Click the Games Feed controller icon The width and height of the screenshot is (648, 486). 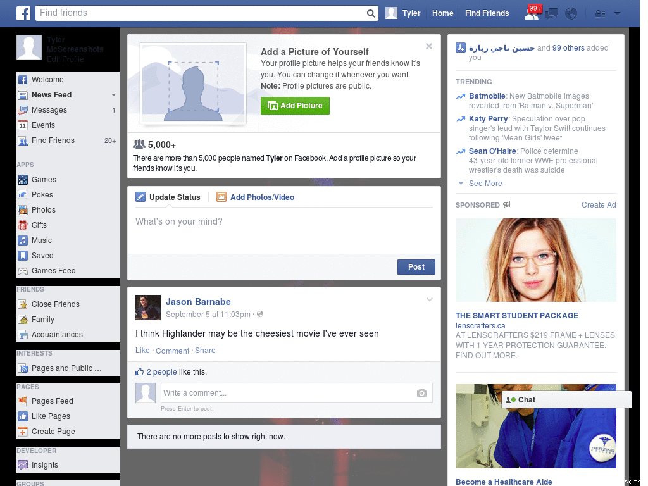click(23, 271)
